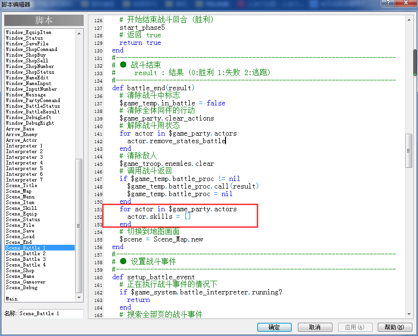Click the 'actor.skills = []' code line
This screenshot has width=418, height=336.
pos(159,216)
